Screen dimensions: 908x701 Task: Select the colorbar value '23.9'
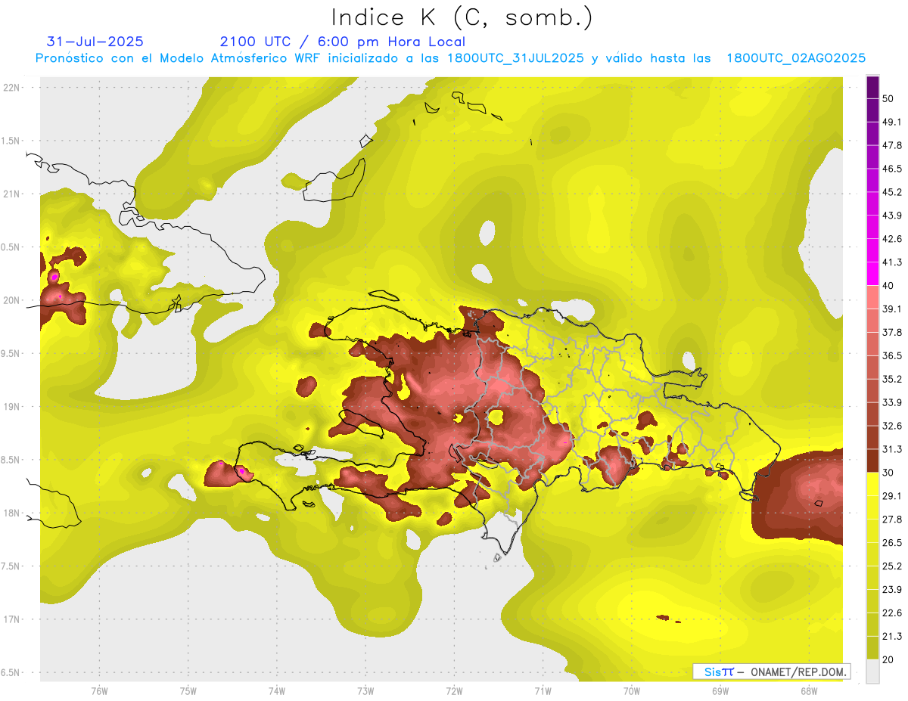892,590
